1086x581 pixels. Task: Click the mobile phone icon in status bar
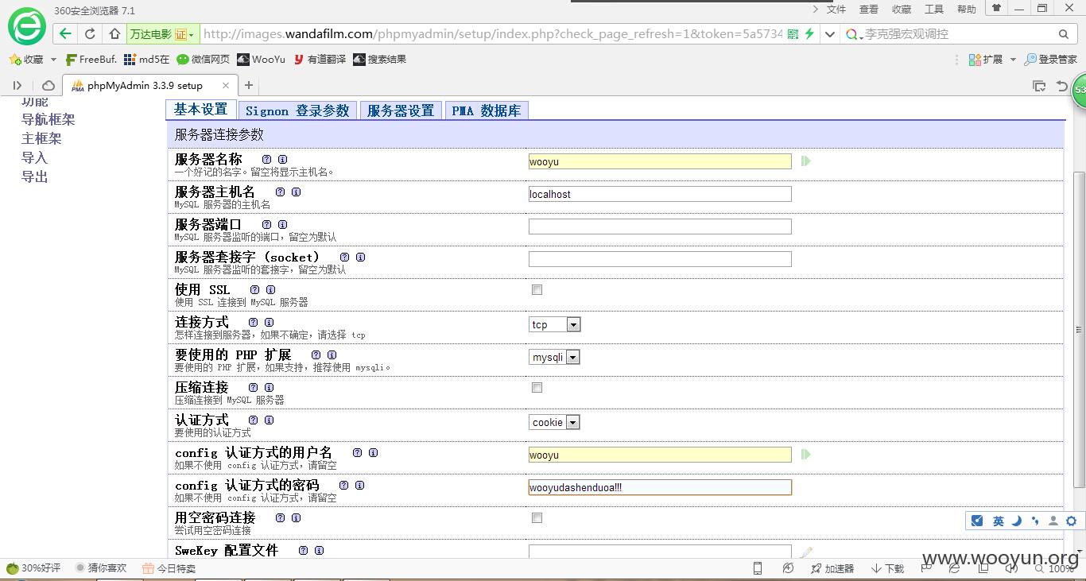click(758, 568)
